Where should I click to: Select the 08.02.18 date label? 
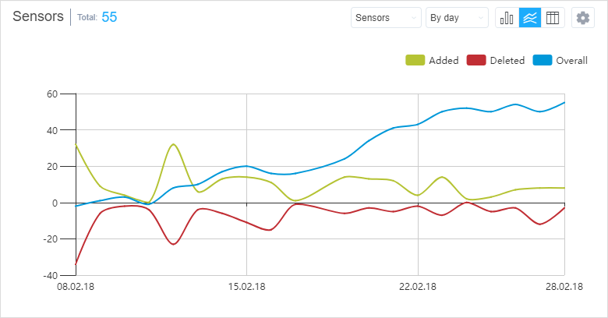click(x=76, y=287)
